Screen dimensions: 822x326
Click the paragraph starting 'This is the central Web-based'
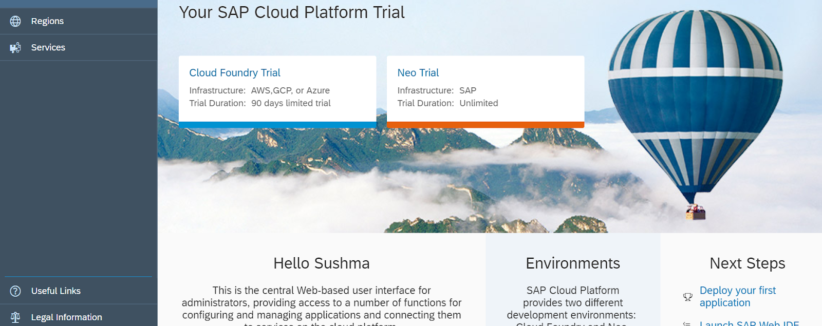(322, 306)
